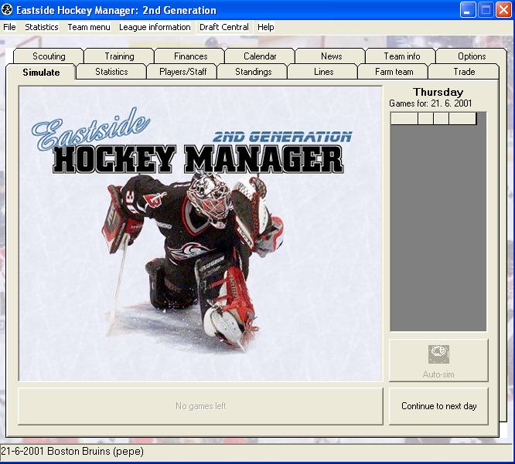Go to the Team info tab

tap(401, 56)
